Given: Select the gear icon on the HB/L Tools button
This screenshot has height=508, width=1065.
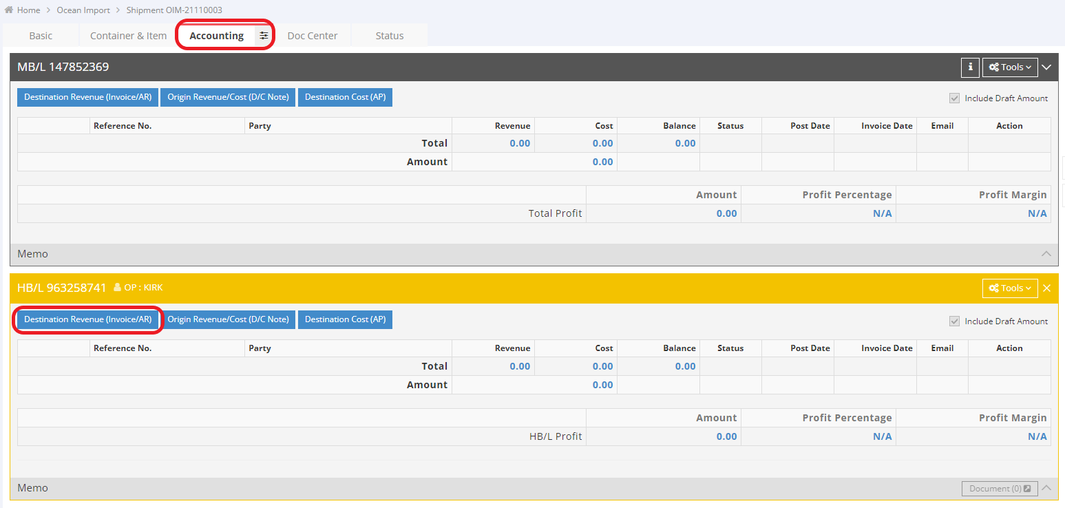Looking at the screenshot, I should (993, 288).
